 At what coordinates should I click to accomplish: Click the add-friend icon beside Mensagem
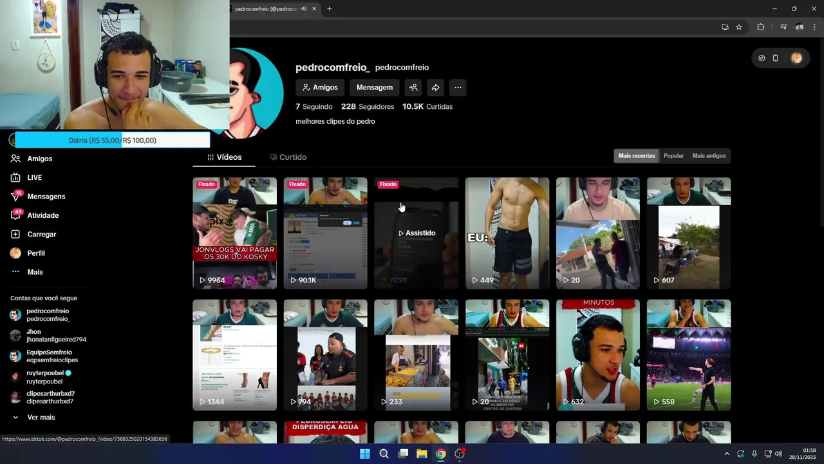click(413, 88)
